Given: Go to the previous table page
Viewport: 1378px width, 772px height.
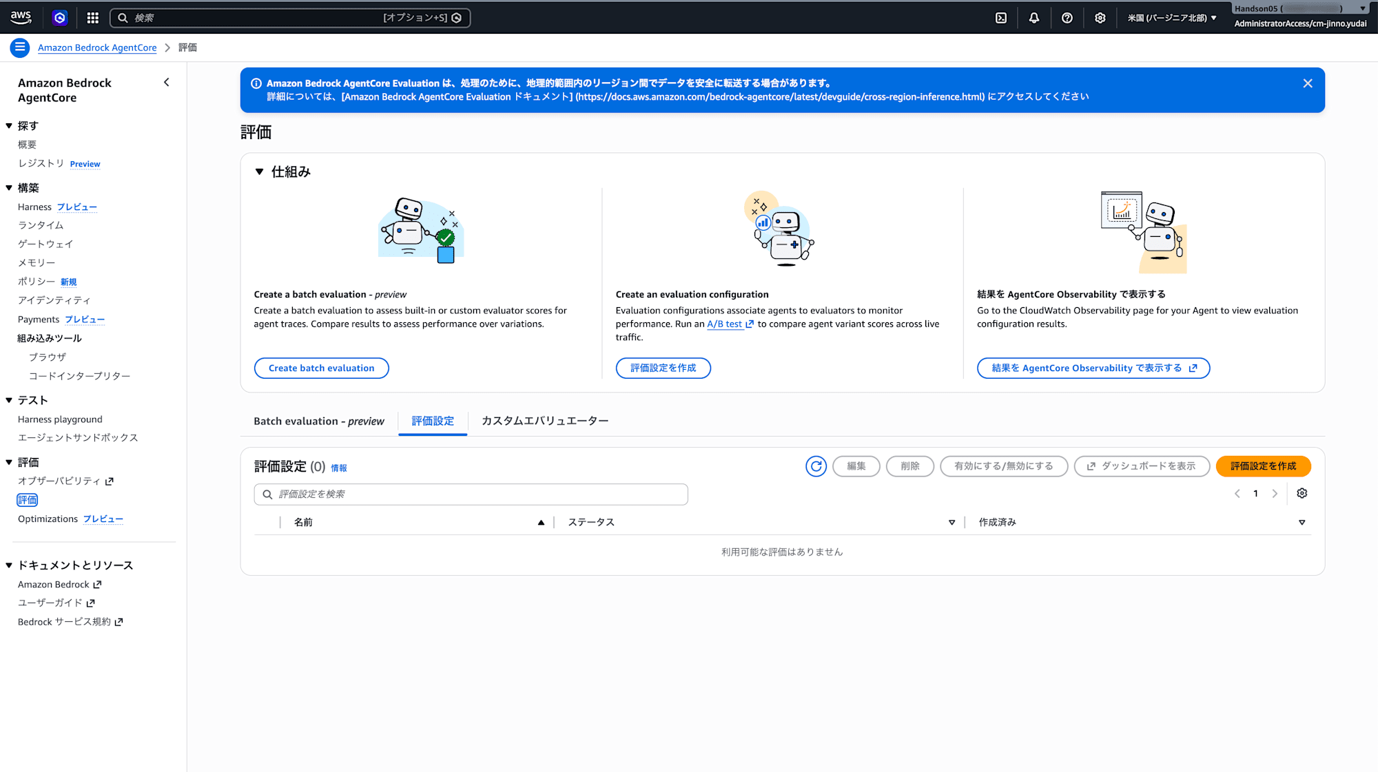Looking at the screenshot, I should [x=1237, y=493].
